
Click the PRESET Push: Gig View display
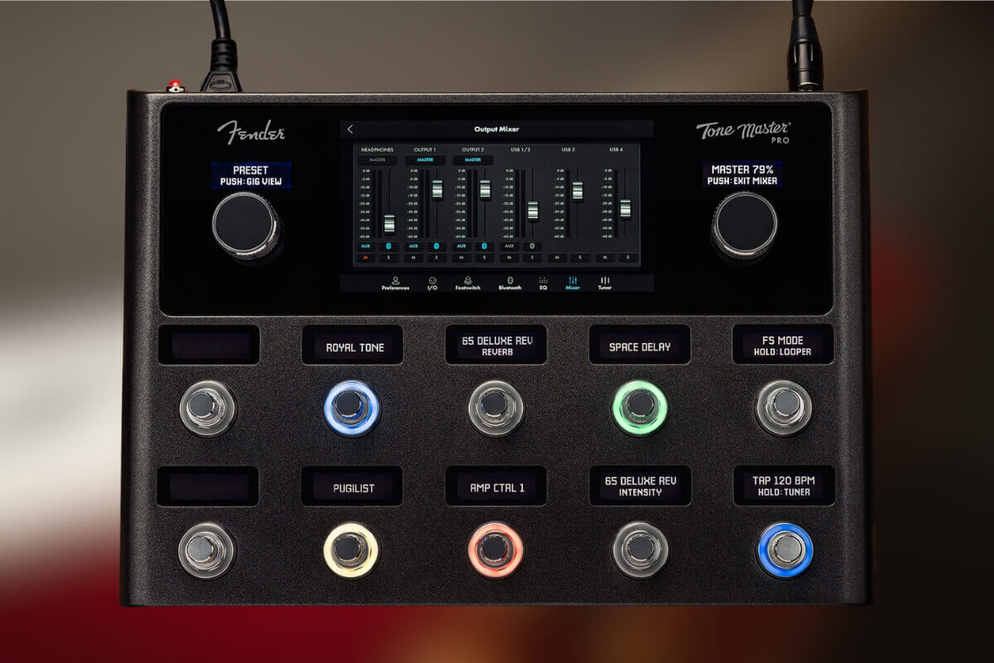tap(250, 175)
